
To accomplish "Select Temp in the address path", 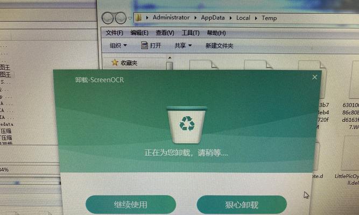I will coord(269,18).
